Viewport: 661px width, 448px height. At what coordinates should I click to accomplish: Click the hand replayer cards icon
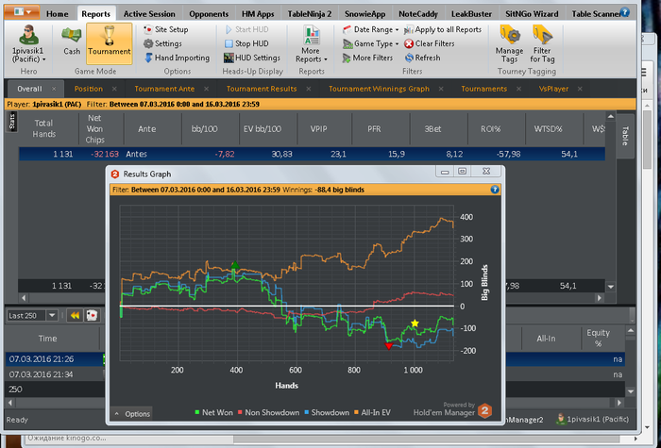coord(92,315)
